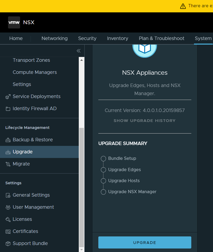This screenshot has height=252, width=213.
Task: Click SHOW UPGRADE HISTORY link
Action: click(145, 121)
